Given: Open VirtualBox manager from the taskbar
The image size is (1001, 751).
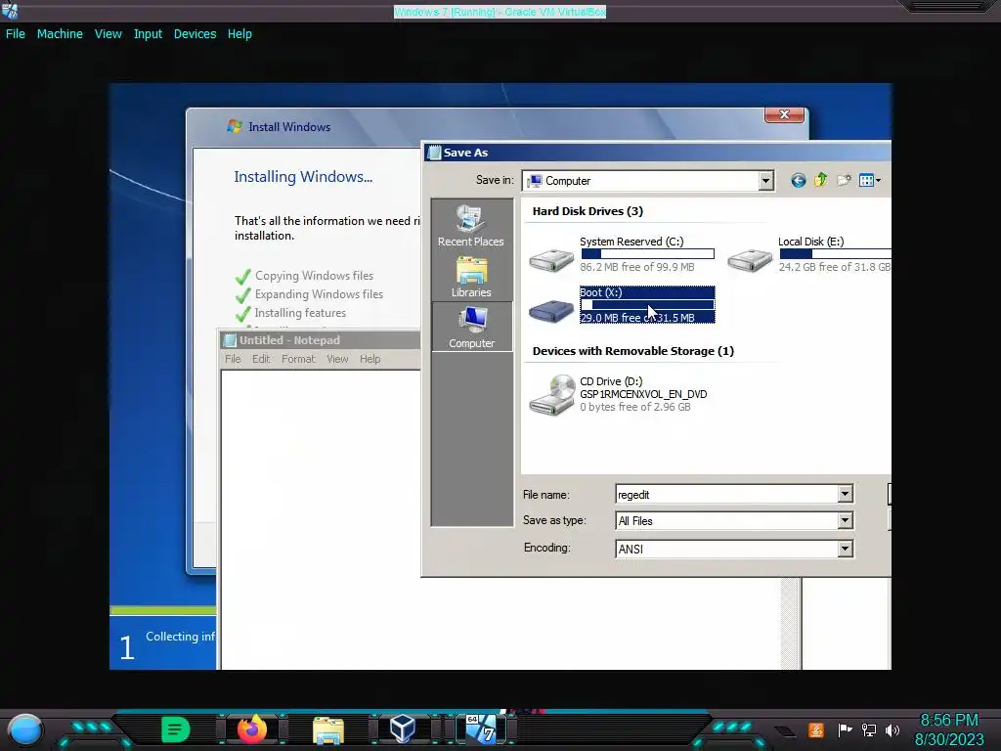Looking at the screenshot, I should pos(403,729).
